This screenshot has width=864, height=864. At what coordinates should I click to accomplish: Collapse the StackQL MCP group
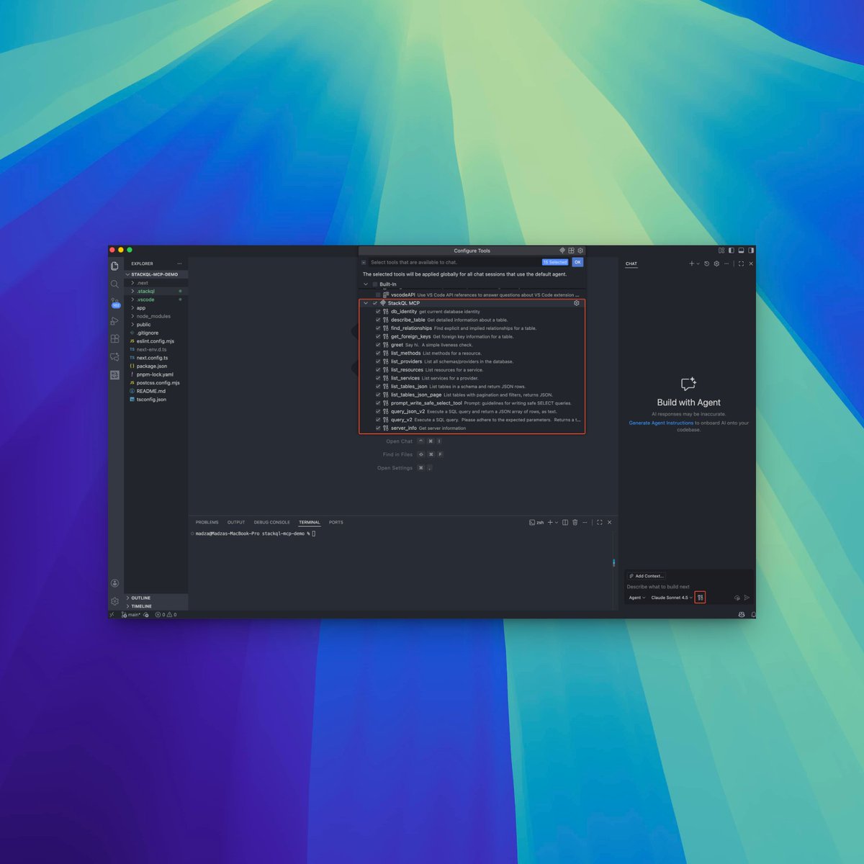pos(366,303)
